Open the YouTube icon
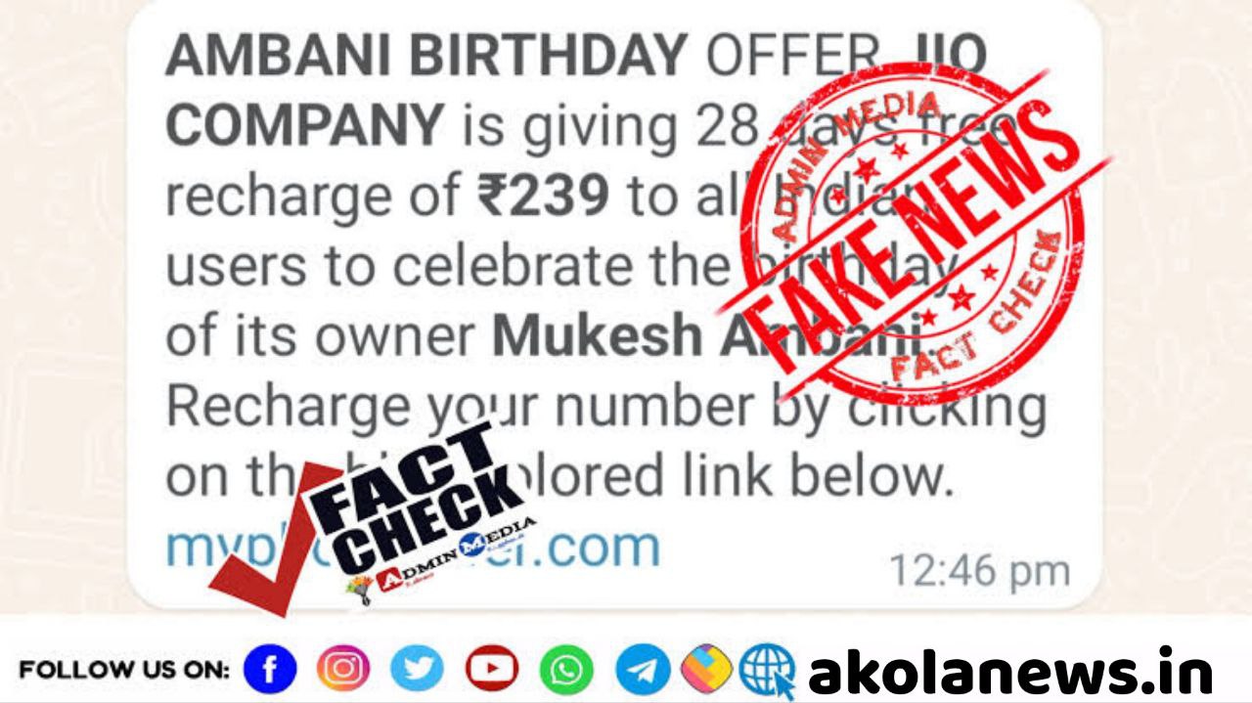Viewport: 1252px width, 703px height. point(492,670)
